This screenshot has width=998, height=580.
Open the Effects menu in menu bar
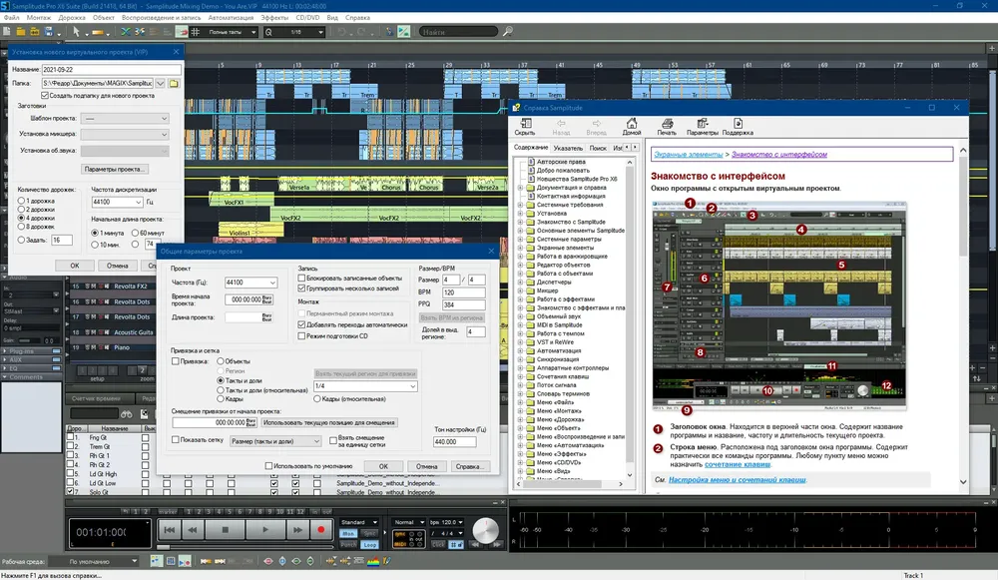[274, 18]
